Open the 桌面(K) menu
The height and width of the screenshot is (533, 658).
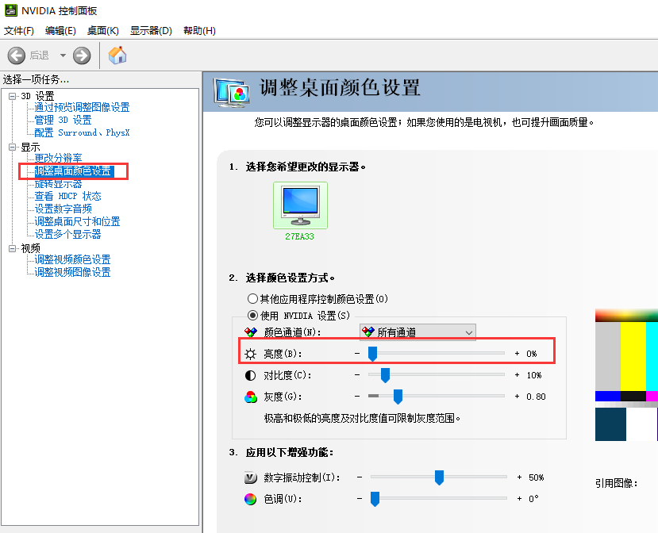pos(103,31)
